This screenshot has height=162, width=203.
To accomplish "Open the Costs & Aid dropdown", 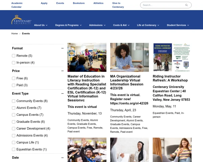I will [x=121, y=25].
